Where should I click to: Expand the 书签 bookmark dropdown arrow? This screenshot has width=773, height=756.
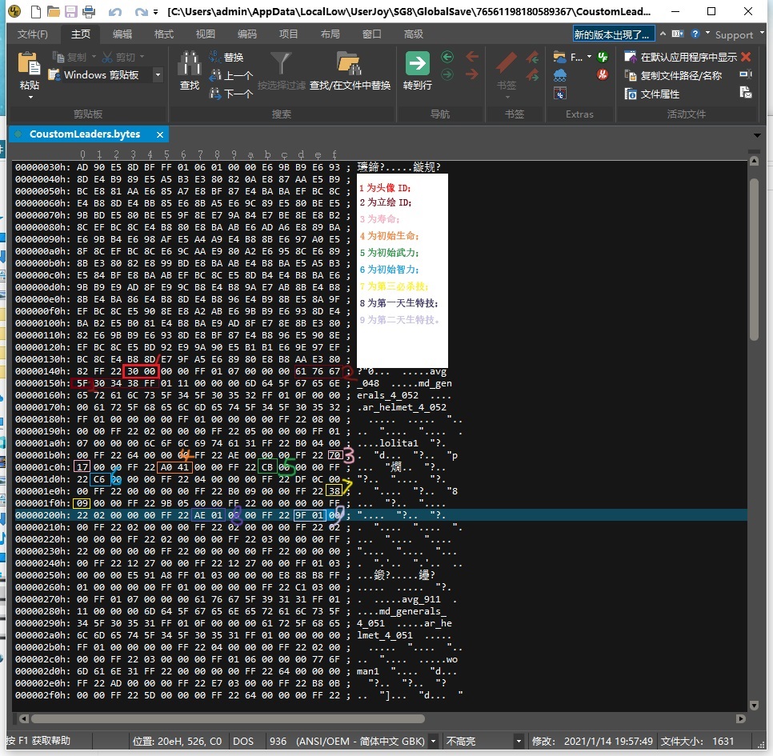[x=507, y=97]
